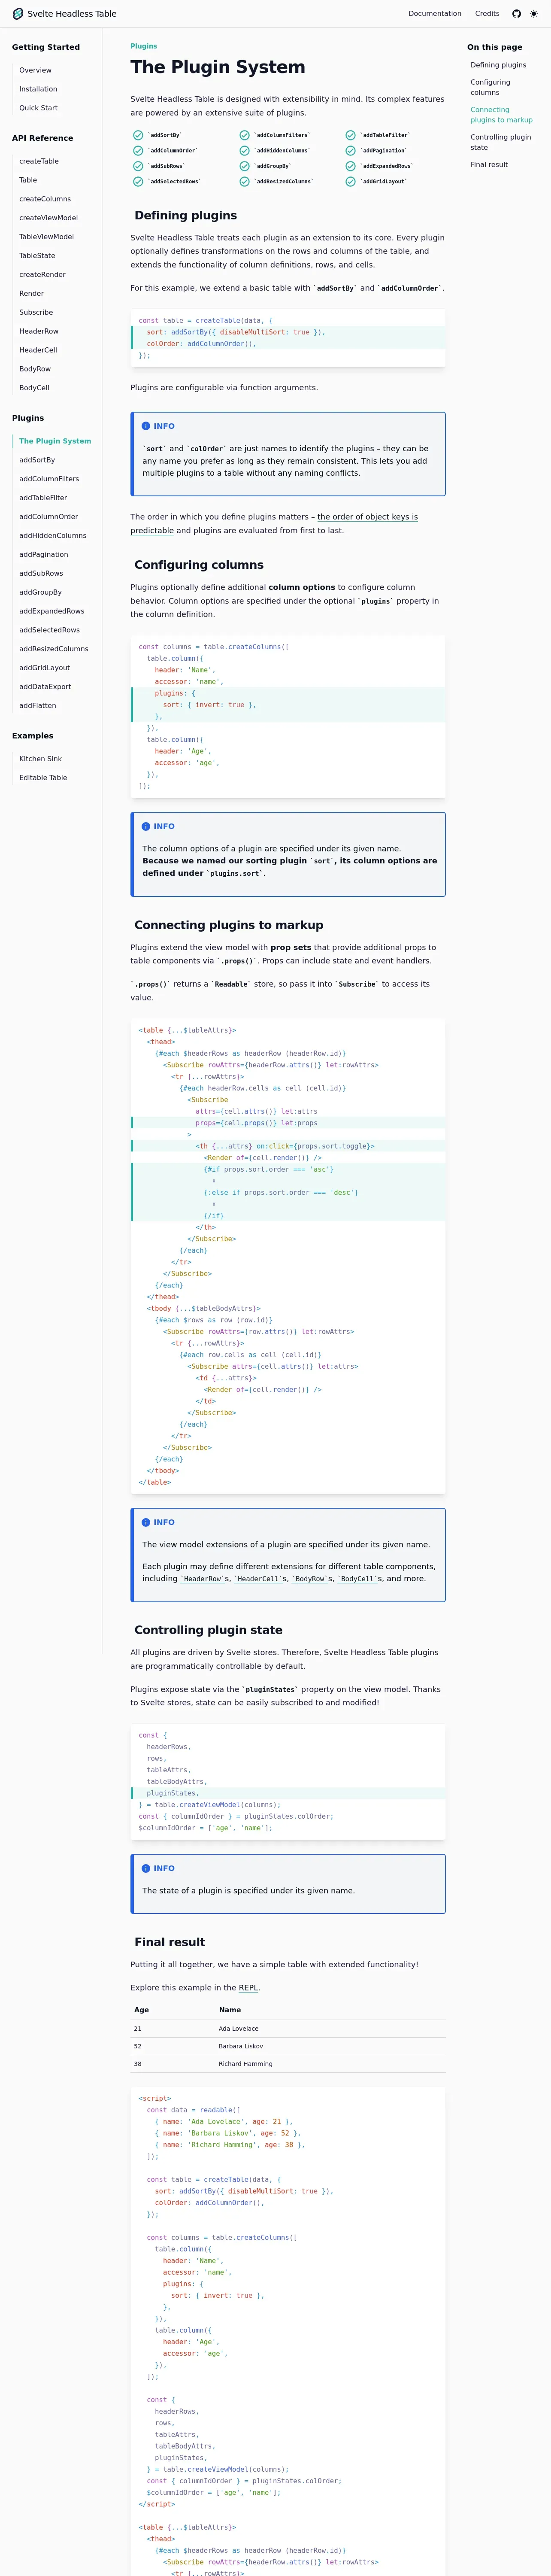The width and height of the screenshot is (551, 2576).
Task: Open addDataExport in the sidebar
Action: [x=44, y=687]
